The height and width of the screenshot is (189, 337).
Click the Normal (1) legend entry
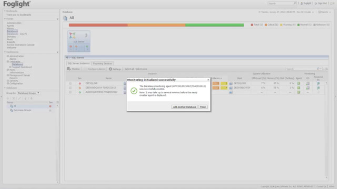point(305,25)
